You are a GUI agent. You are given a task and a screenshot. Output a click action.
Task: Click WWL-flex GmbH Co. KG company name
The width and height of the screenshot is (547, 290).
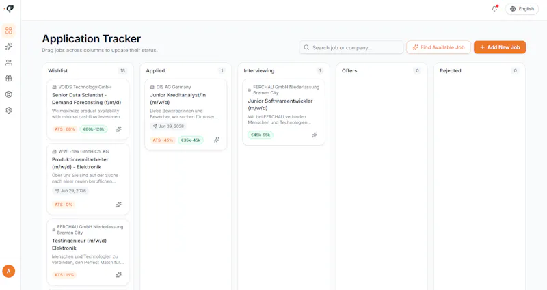83,151
